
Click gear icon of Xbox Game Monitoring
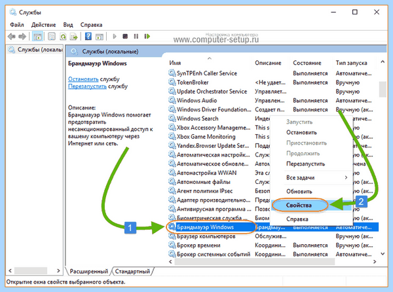(x=172, y=136)
